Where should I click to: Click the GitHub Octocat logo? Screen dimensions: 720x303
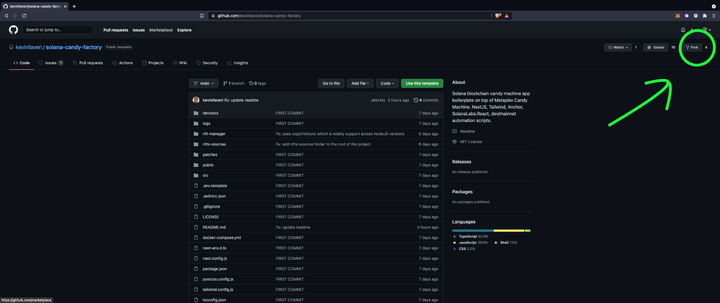tap(13, 30)
